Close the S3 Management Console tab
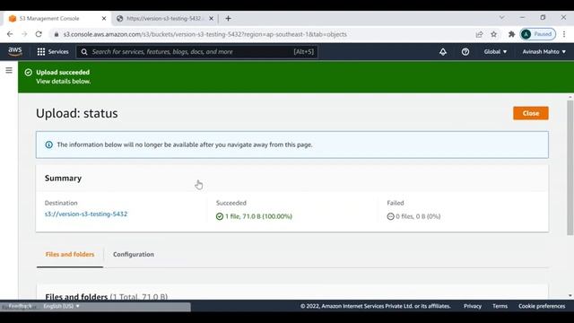Image resolution: width=574 pixels, height=323 pixels. (x=104, y=18)
